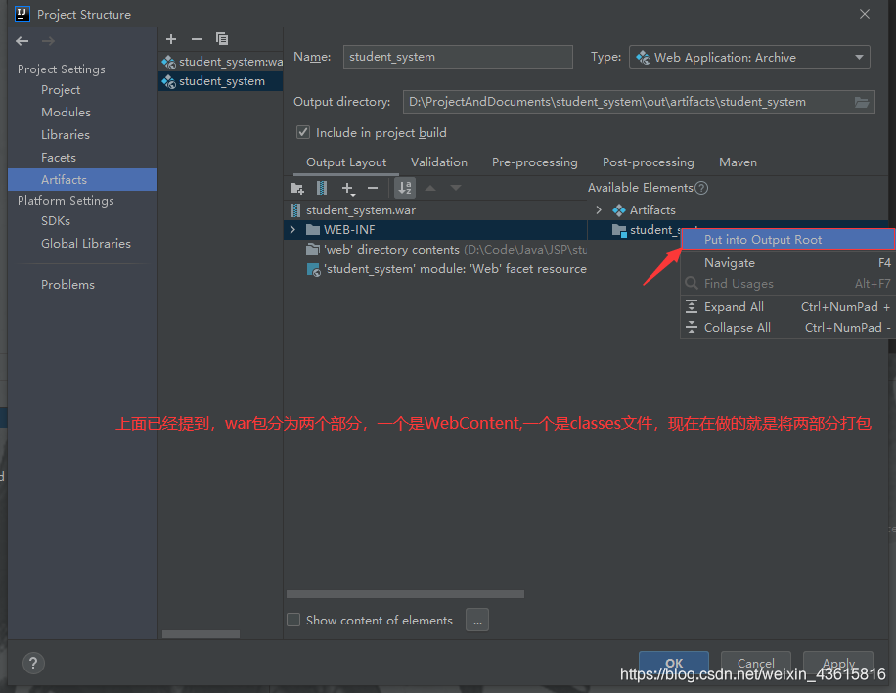This screenshot has width=896, height=693.
Task: Close the Project Structure dialog
Action: point(865,14)
